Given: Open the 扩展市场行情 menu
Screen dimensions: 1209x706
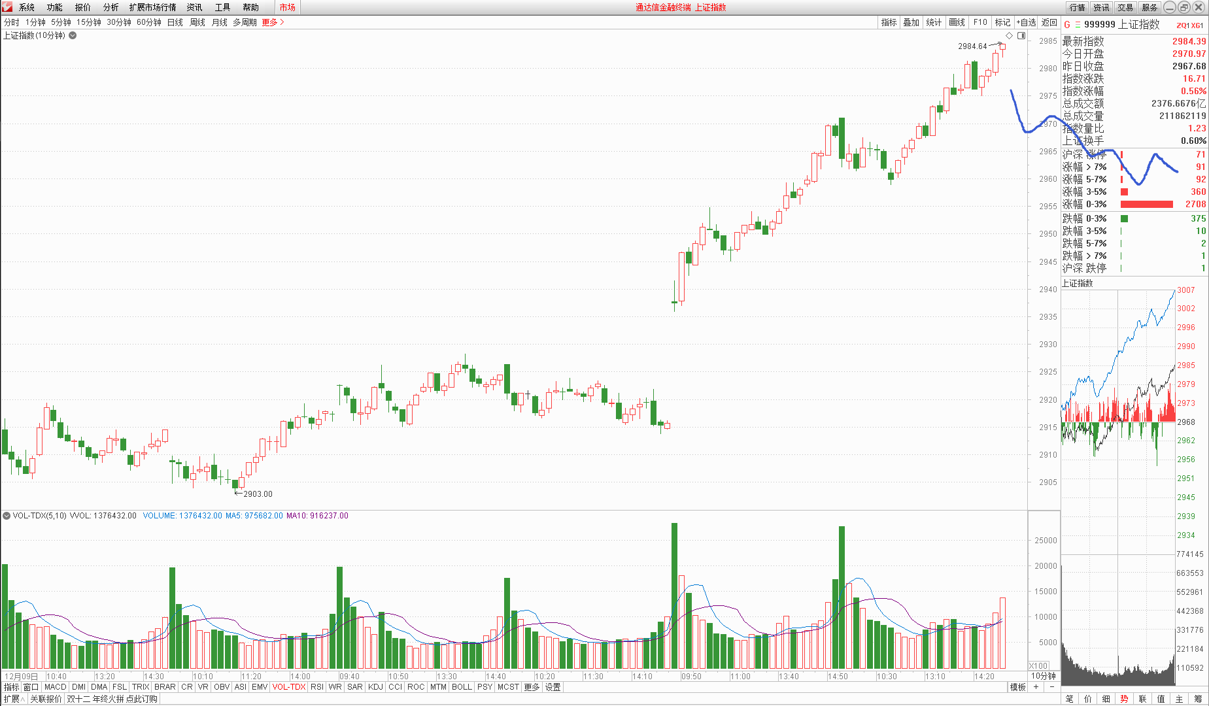Looking at the screenshot, I should (x=152, y=7).
